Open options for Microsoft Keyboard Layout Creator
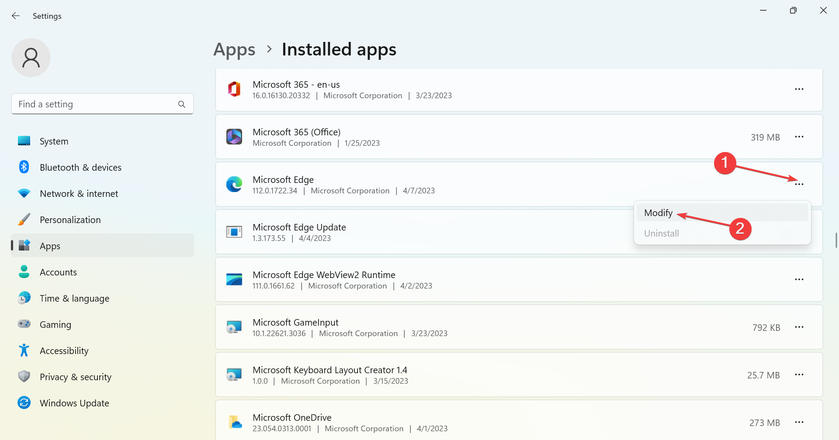 click(x=799, y=375)
